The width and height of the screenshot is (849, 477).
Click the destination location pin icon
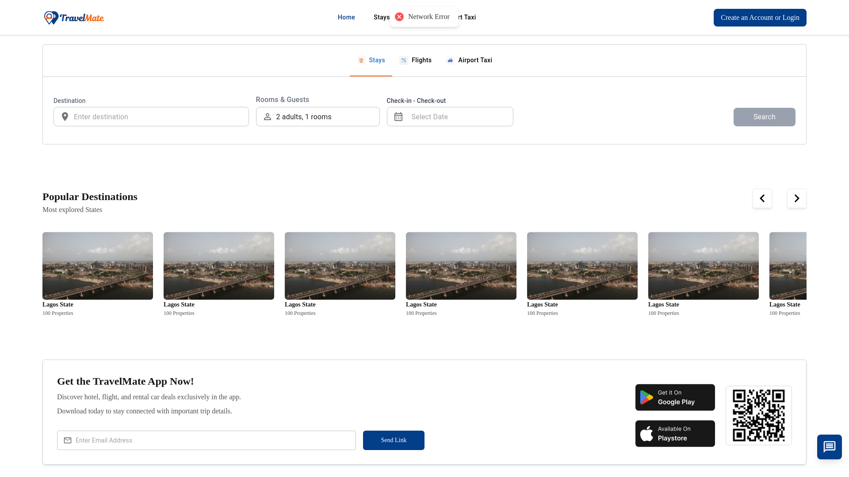[65, 117]
